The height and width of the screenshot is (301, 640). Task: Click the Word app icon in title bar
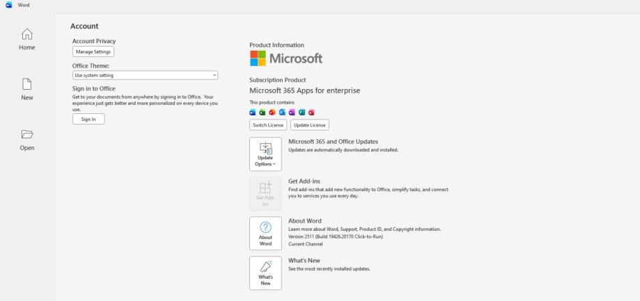[9, 5]
